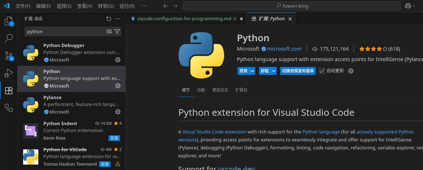Select the Python Indent extension in list
The image size is (423, 170).
[x=71, y=131]
